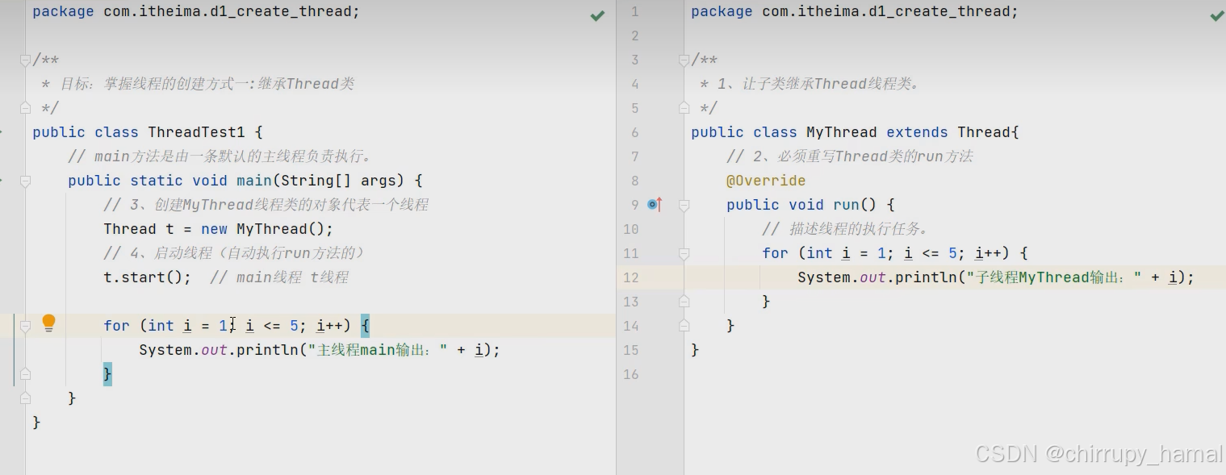
Task: Collapse the Javadoc comment at line 3 in MyThread
Action: [684, 60]
